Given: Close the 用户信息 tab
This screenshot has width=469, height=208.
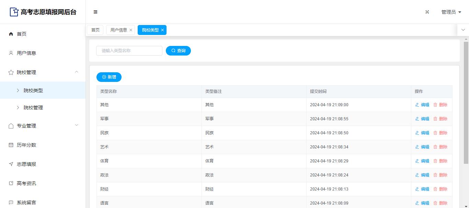Looking at the screenshot, I should point(131,30).
